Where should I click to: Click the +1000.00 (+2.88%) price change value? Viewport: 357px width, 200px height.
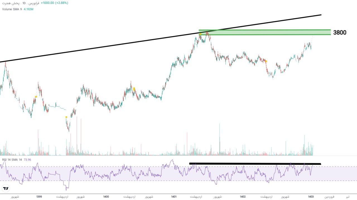click(54, 3)
